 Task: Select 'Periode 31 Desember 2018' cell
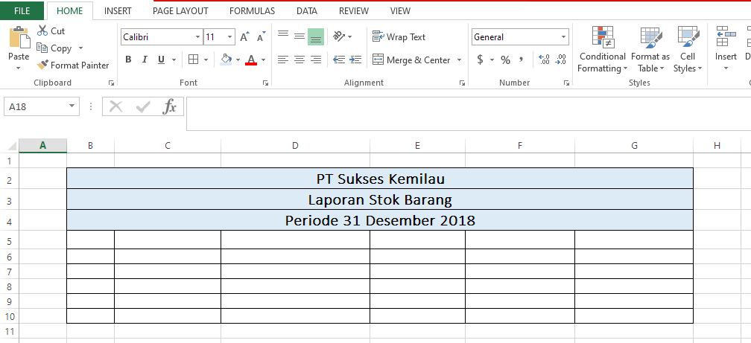click(380, 220)
